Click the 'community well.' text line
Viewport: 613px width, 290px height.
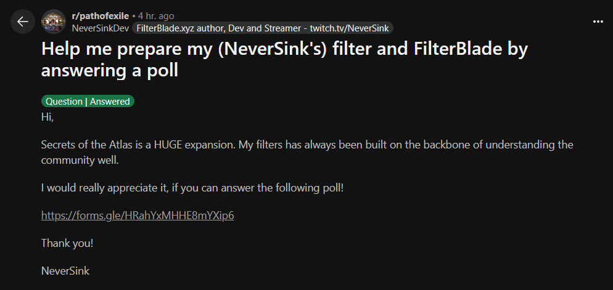click(80, 160)
